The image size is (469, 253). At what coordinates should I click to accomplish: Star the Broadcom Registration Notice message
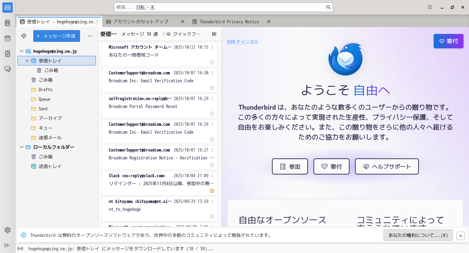pyautogui.click(x=212, y=165)
